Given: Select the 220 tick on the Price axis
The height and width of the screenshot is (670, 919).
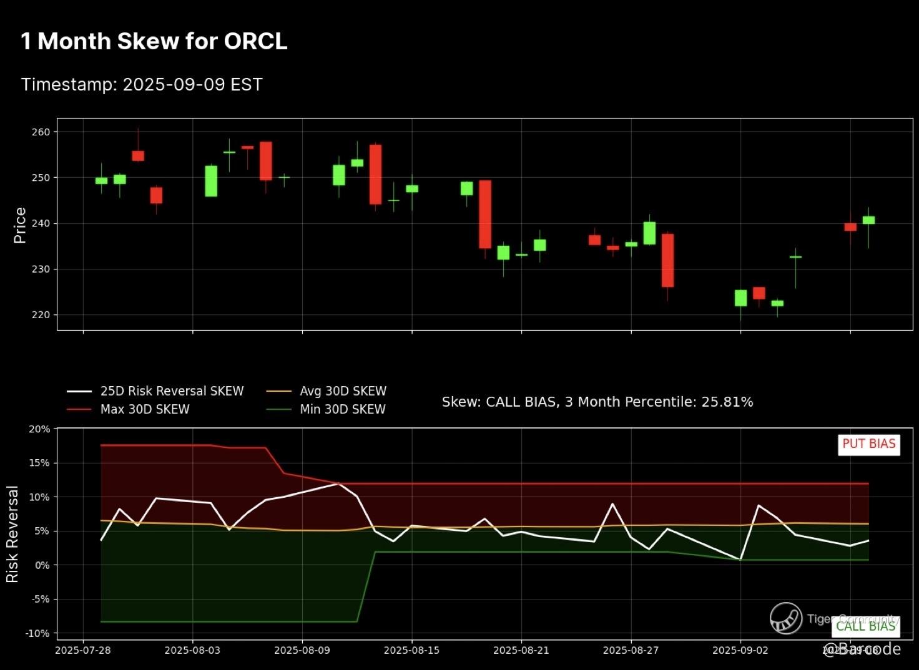Looking at the screenshot, I should (x=40, y=315).
